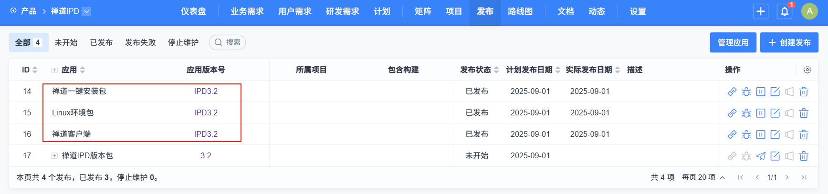Screen dimensions: 828x194
Task: Click the 搜索 search box
Action: (227, 42)
